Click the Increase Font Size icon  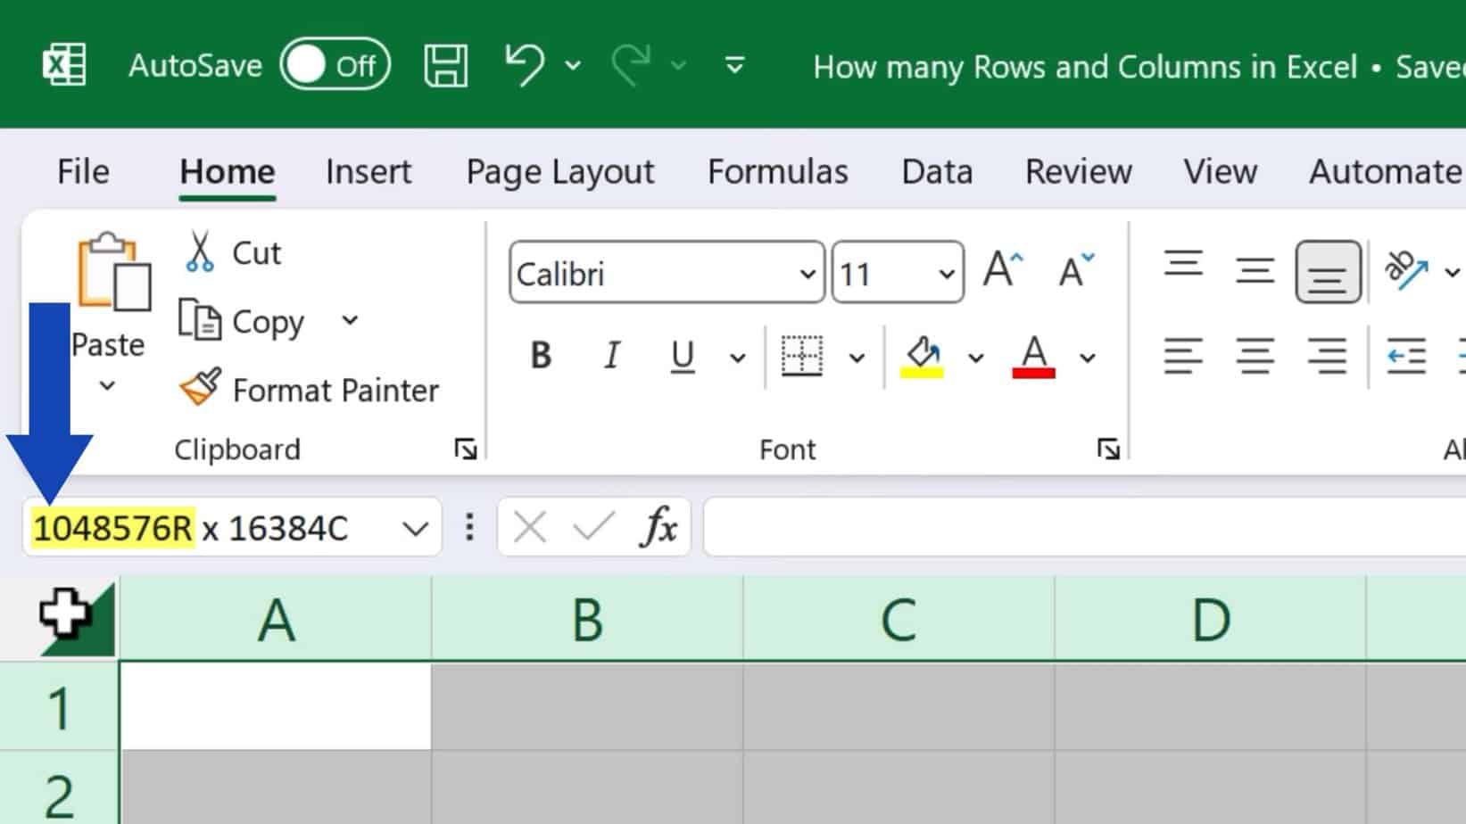tap(1001, 268)
